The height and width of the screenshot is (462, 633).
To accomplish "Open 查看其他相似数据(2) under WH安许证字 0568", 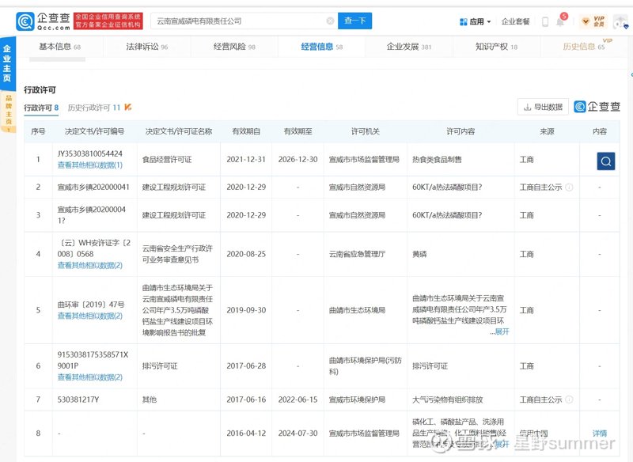I will click(90, 265).
